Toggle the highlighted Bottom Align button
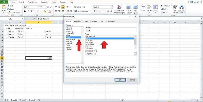203x102 pixels. pos(63,7)
